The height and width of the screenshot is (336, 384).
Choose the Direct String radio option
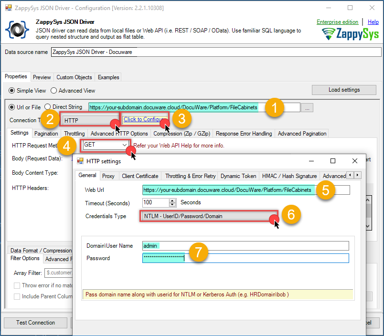pyautogui.click(x=48, y=107)
